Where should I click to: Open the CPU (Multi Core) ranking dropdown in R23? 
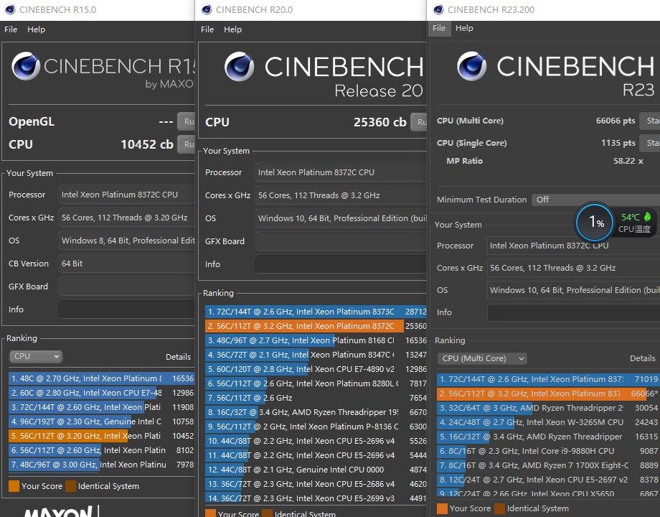coord(482,358)
